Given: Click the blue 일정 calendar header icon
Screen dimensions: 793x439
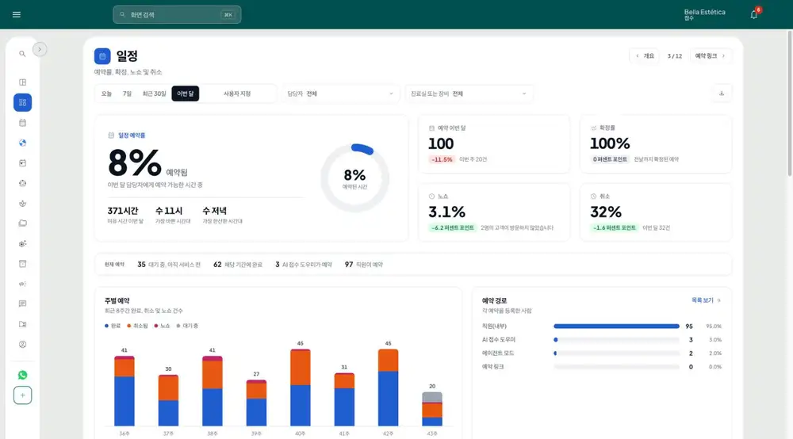Looking at the screenshot, I should pos(102,56).
